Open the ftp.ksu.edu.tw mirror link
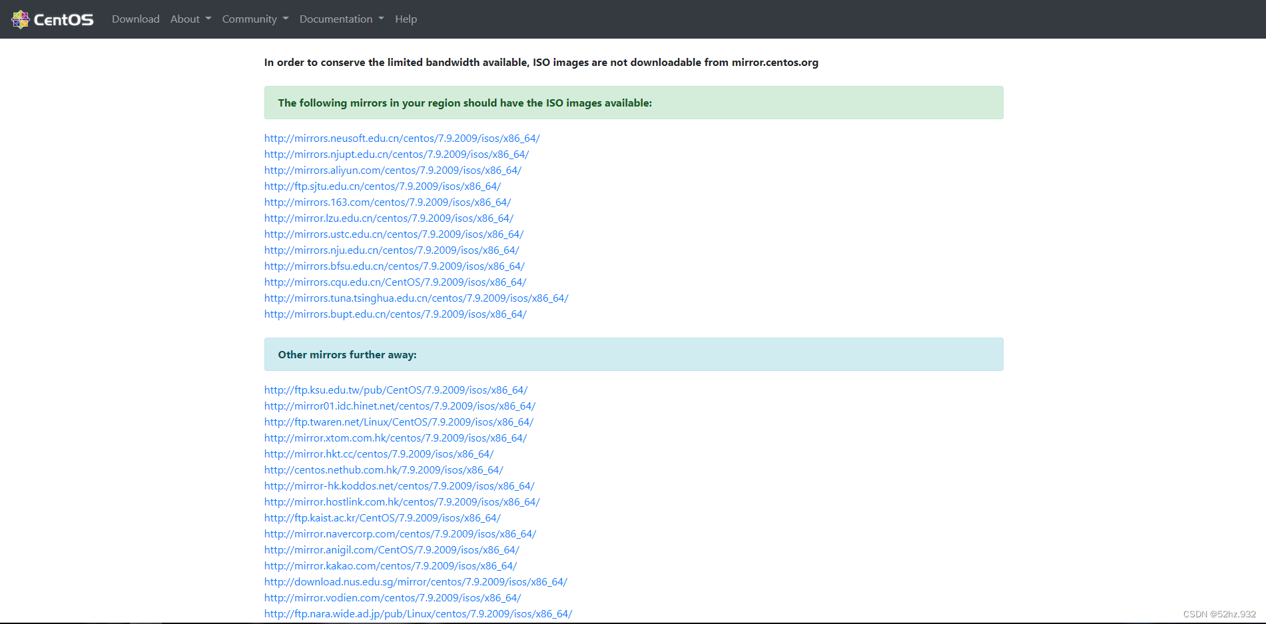The width and height of the screenshot is (1266, 624). click(x=396, y=390)
